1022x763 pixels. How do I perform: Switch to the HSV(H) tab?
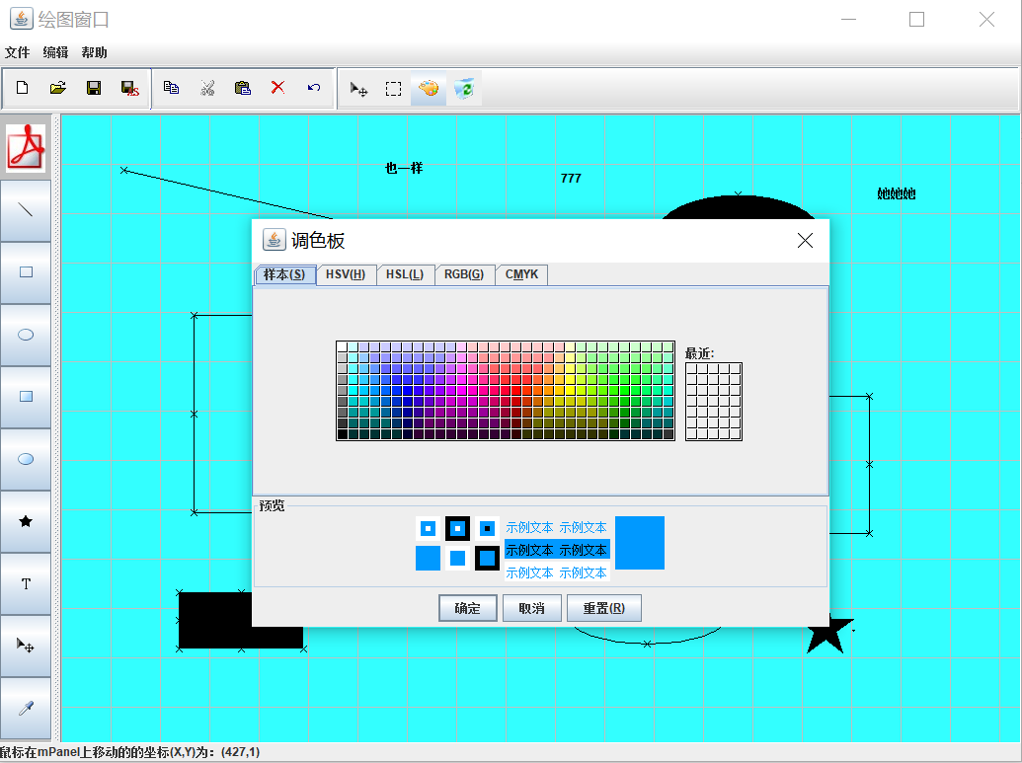[346, 275]
